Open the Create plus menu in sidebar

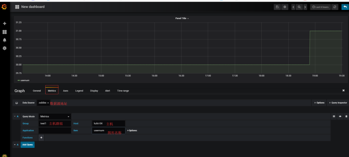coord(5,24)
